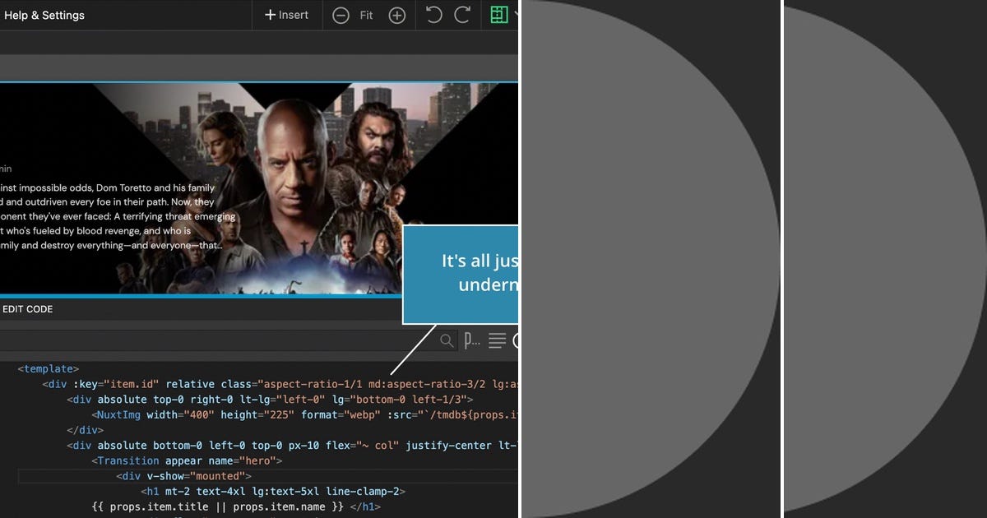Select the zoom out minus icon

(341, 15)
